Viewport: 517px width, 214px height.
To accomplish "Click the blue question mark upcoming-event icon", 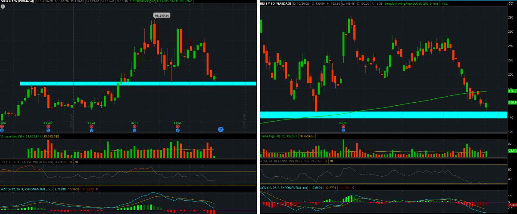I will pyautogui.click(x=221, y=129).
